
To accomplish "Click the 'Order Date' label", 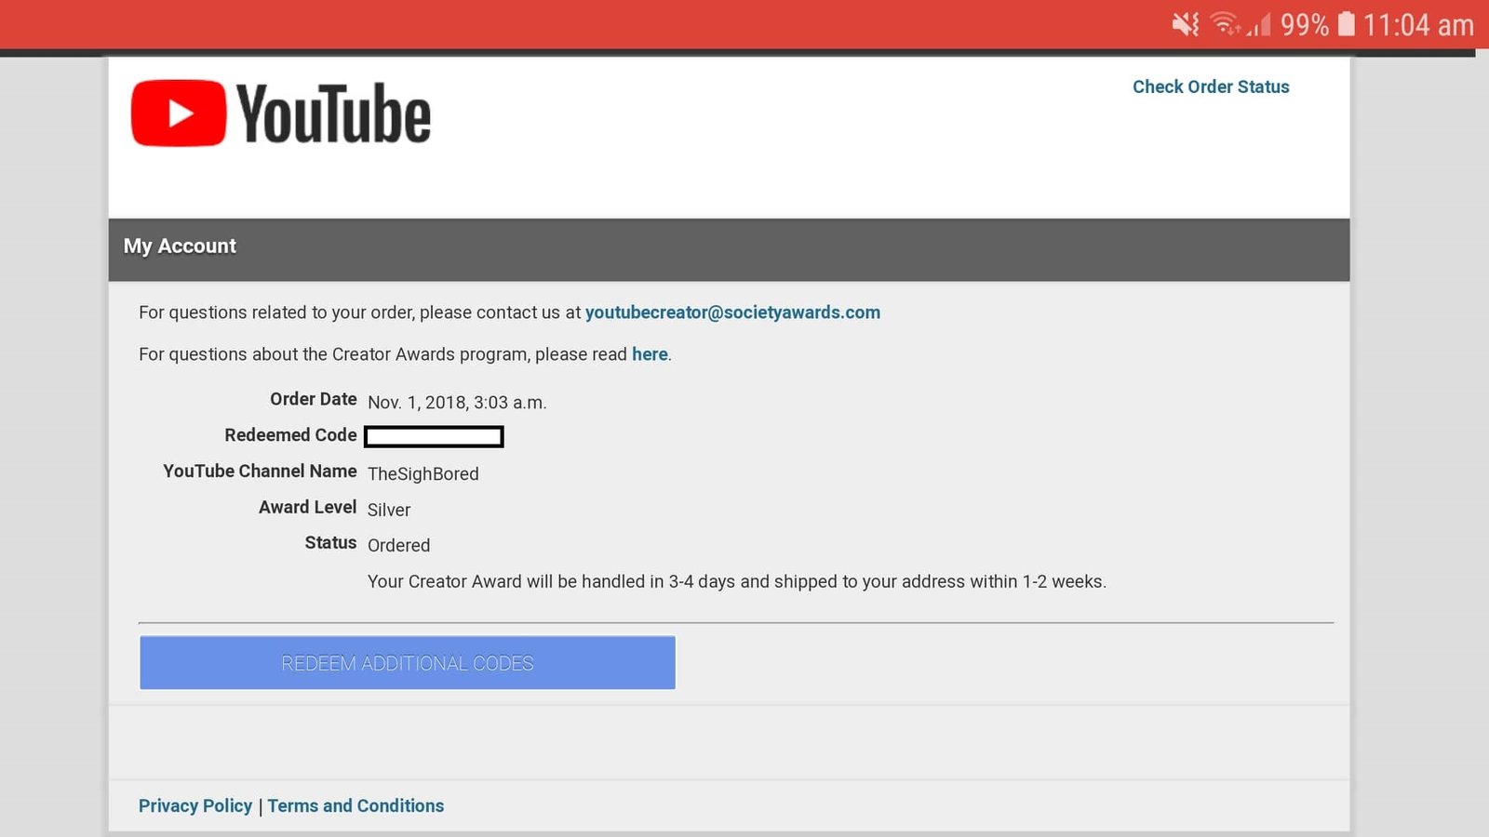I will [x=314, y=399].
